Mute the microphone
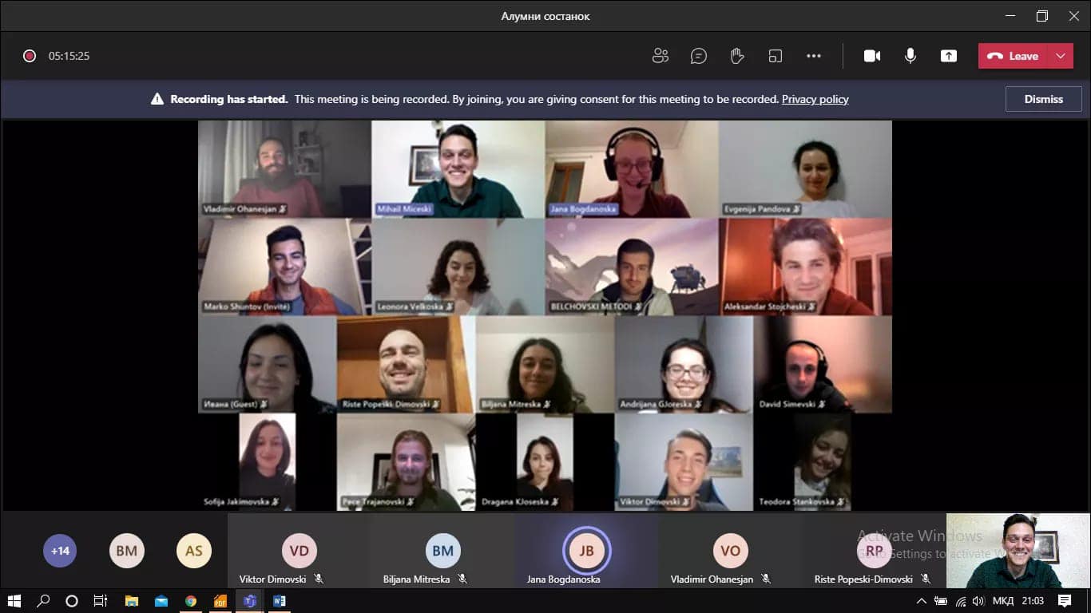 click(910, 56)
